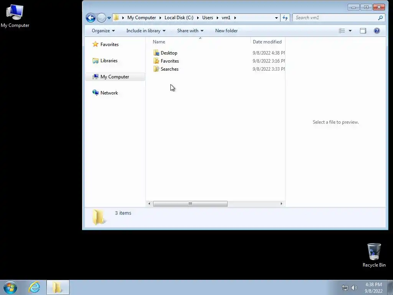Expand the arrow after vm1 in breadcrumb
This screenshot has width=393, height=295.
(x=235, y=18)
